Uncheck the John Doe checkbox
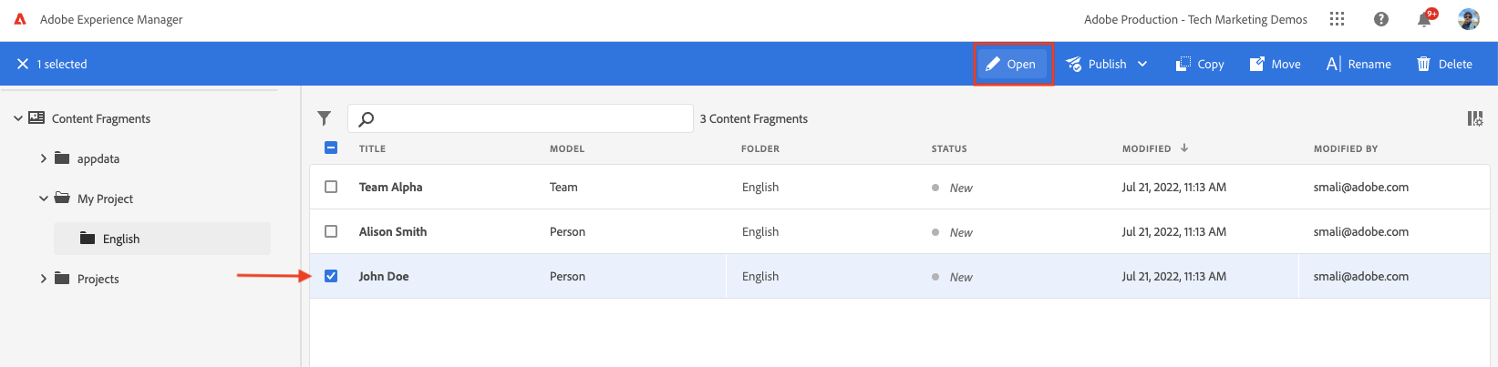 tap(331, 276)
